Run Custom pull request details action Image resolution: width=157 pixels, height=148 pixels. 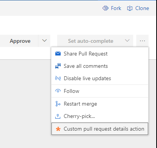click(100, 129)
